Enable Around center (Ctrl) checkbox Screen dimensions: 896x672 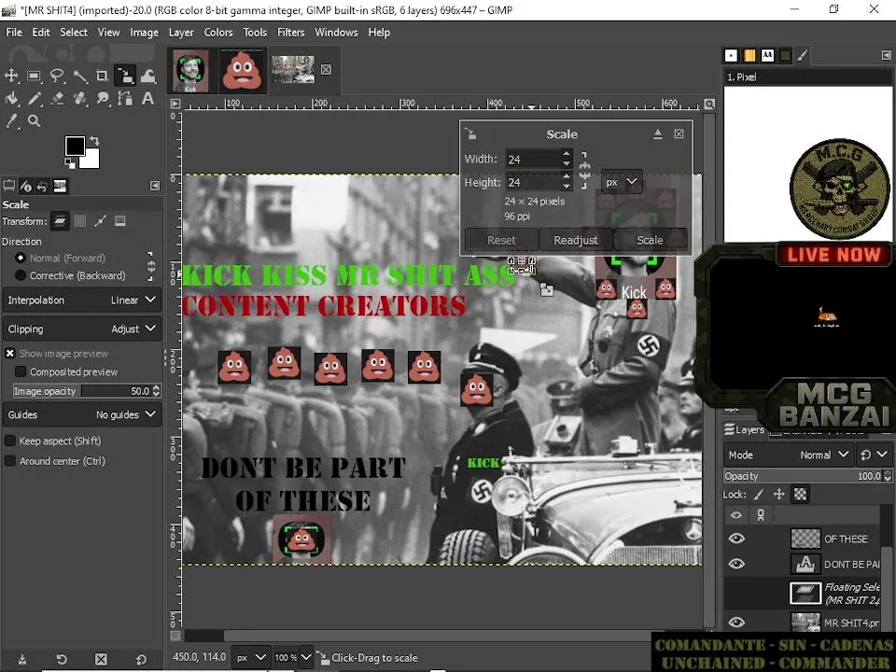click(x=9, y=461)
